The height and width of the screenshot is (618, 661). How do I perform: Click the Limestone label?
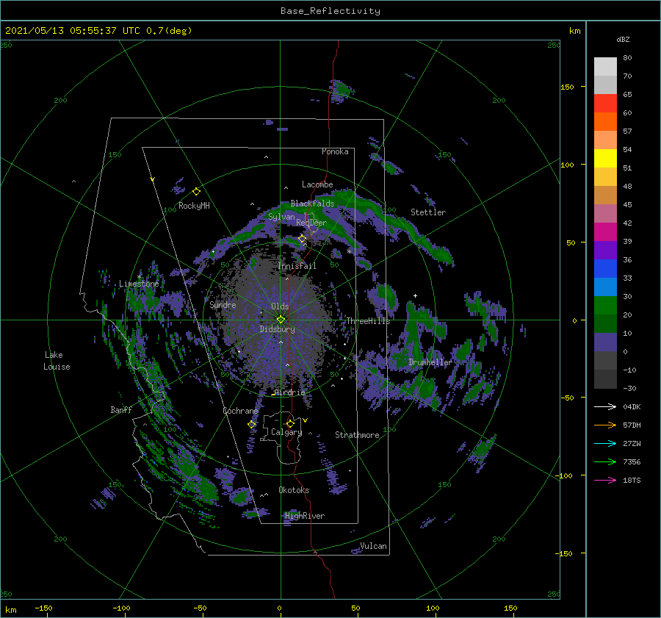point(139,284)
